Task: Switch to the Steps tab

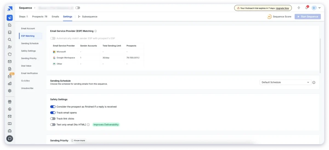Action: click(x=24, y=17)
